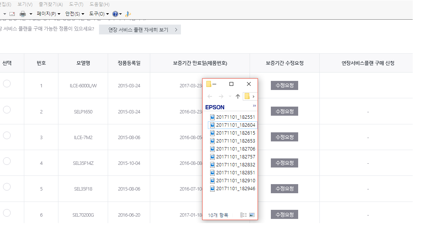This screenshot has height=245, width=437.
Task: Click the mail envelope icon in the toolbar
Action: coord(12,14)
